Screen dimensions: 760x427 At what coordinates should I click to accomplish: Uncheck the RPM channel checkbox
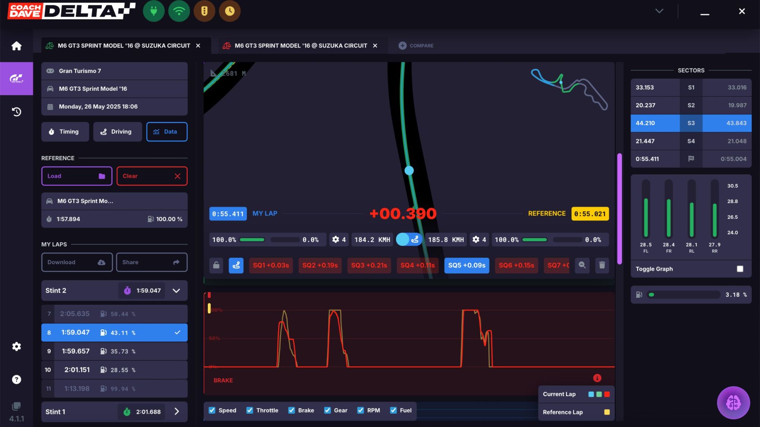click(361, 410)
